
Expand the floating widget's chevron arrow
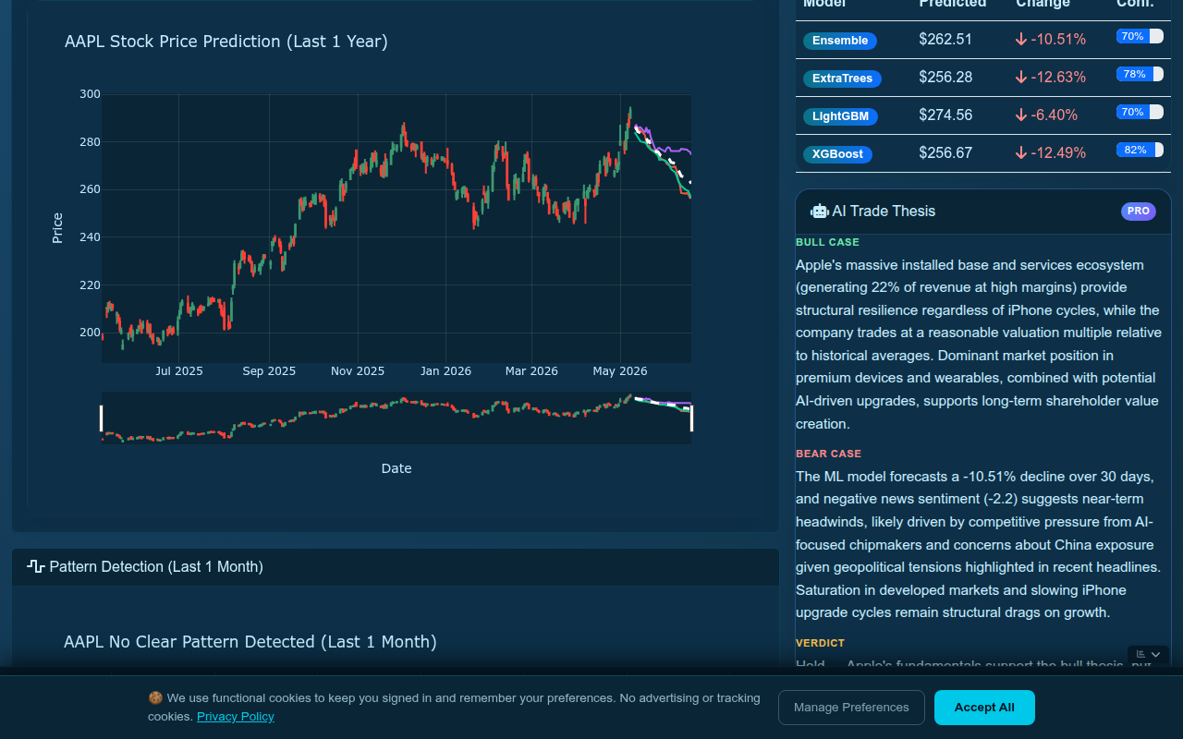(1155, 654)
